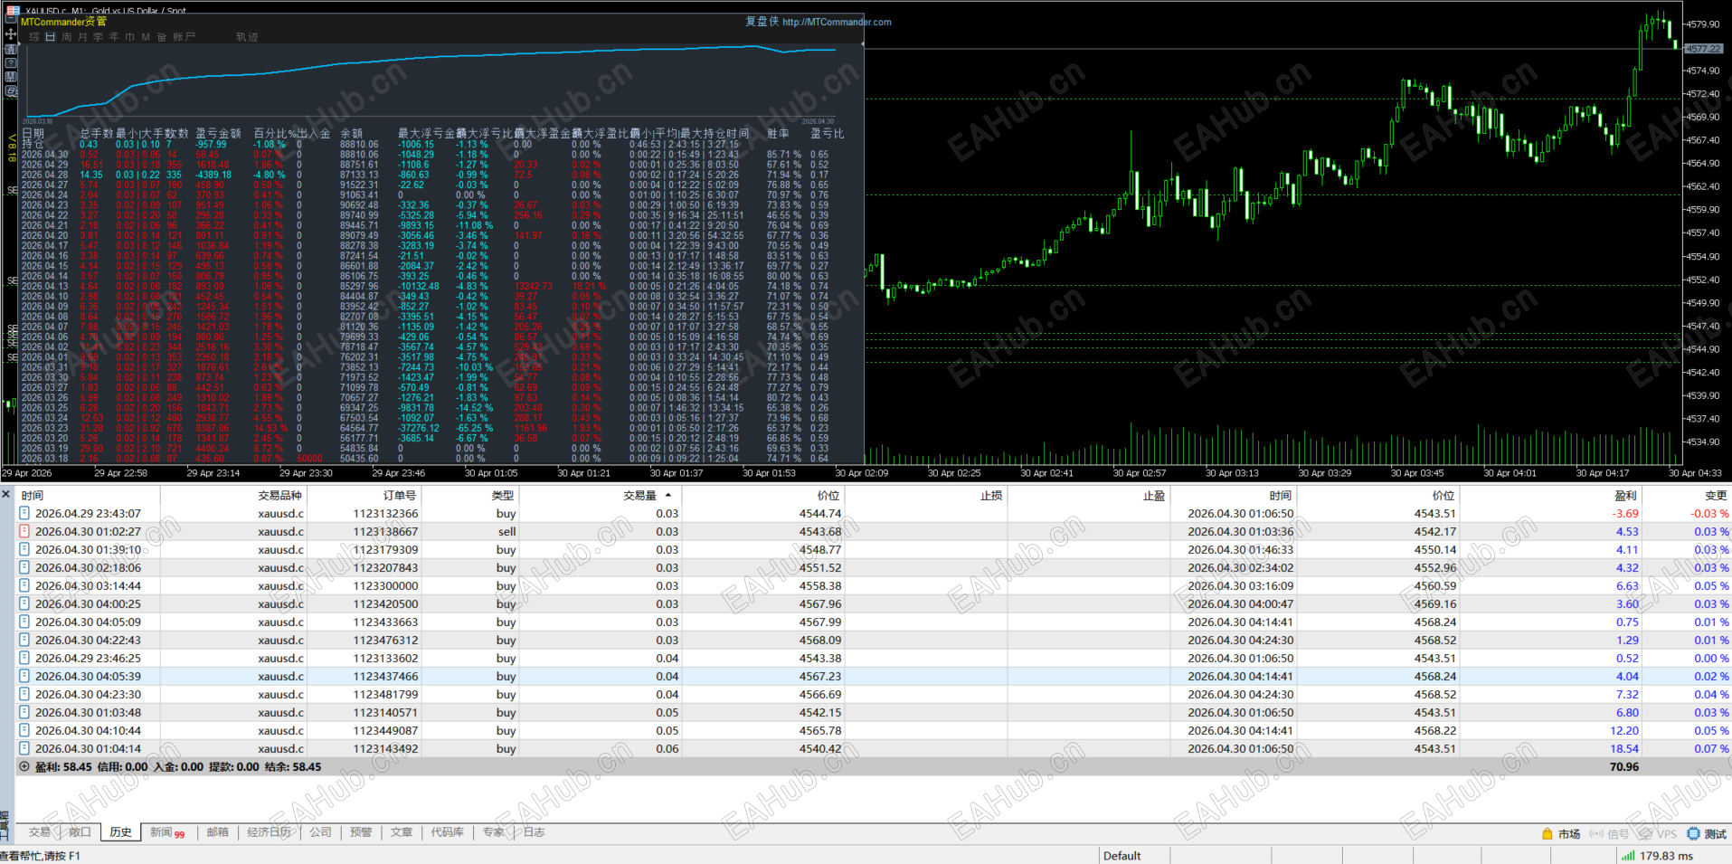This screenshot has height=864, width=1732.
Task: Sort by the 交易量 column header arrow
Action: [668, 495]
